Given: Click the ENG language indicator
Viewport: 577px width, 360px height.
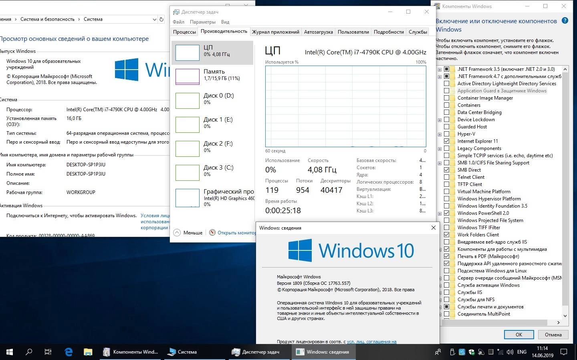Looking at the screenshot, I should coord(522,352).
